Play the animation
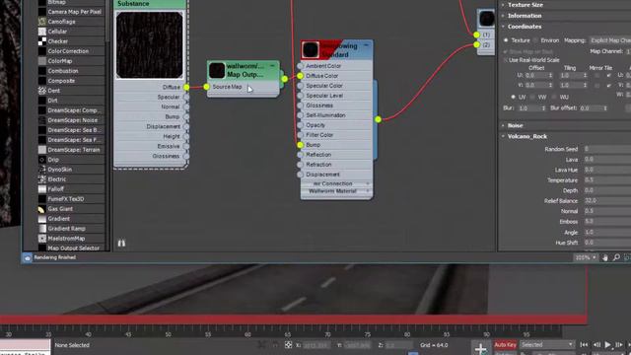 tap(607, 345)
